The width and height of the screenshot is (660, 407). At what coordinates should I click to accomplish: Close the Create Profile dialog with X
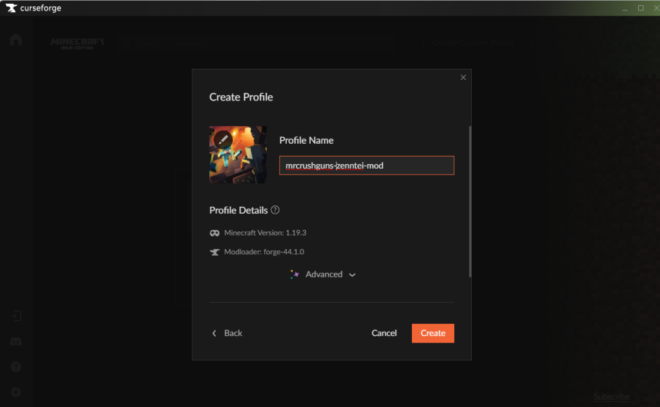pyautogui.click(x=463, y=77)
